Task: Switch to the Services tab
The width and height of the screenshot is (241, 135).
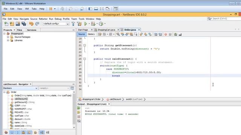Action: click(x=32, y=30)
